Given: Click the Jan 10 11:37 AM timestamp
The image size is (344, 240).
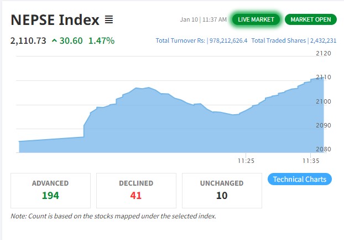Looking at the screenshot, I should 203,19.
